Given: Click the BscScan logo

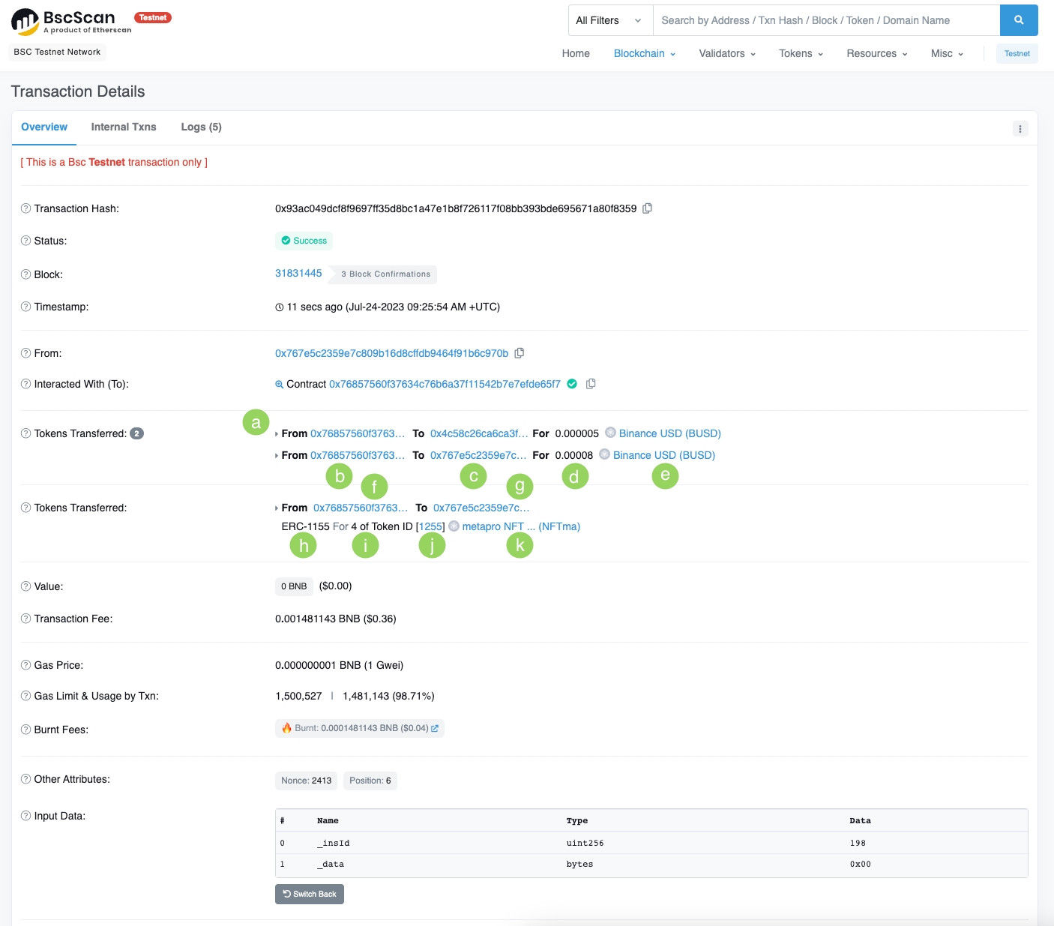Looking at the screenshot, I should (x=71, y=22).
